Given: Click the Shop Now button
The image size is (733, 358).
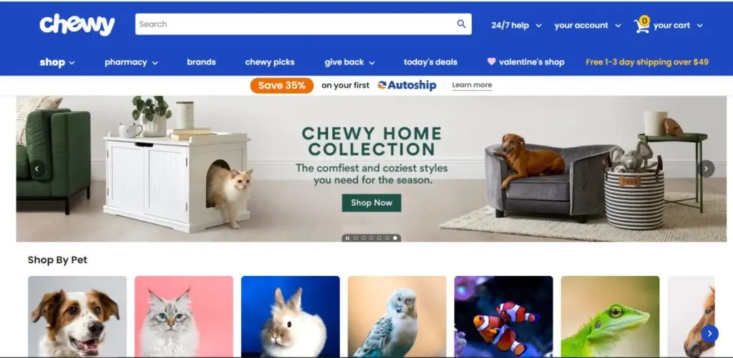Looking at the screenshot, I should [x=372, y=202].
